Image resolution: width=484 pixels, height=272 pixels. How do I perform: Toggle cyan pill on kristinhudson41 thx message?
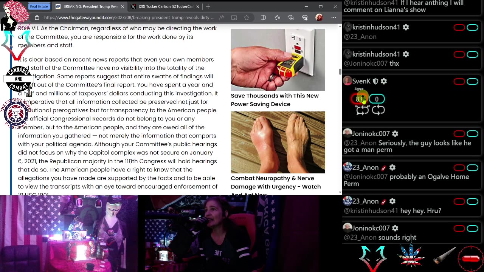click(472, 55)
